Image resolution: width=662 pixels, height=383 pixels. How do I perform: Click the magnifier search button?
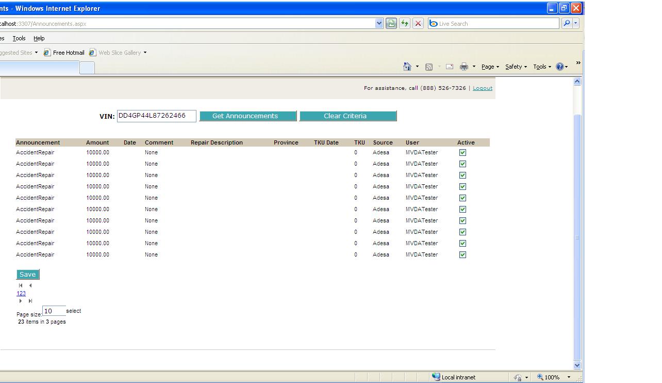click(567, 23)
